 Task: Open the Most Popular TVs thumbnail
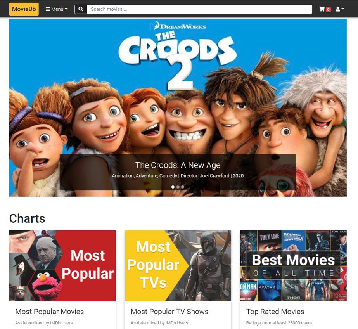click(x=178, y=266)
